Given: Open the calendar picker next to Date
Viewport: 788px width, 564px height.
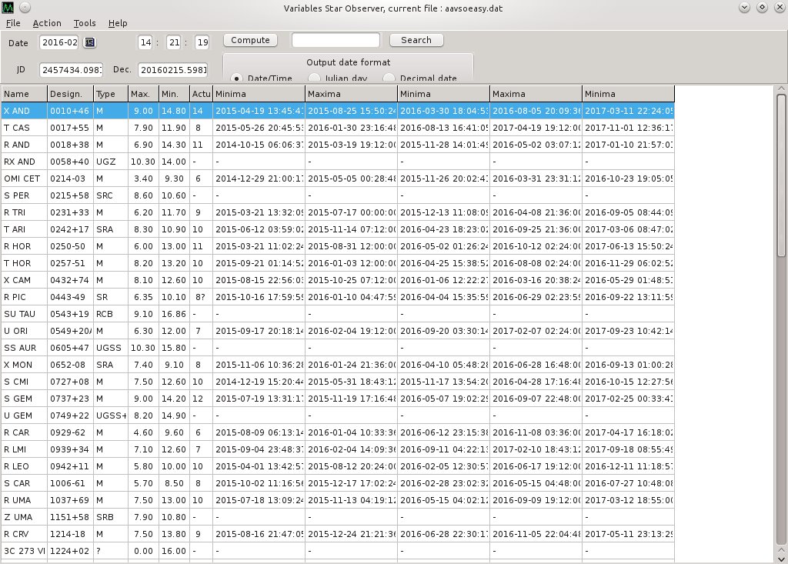Looking at the screenshot, I should point(89,42).
